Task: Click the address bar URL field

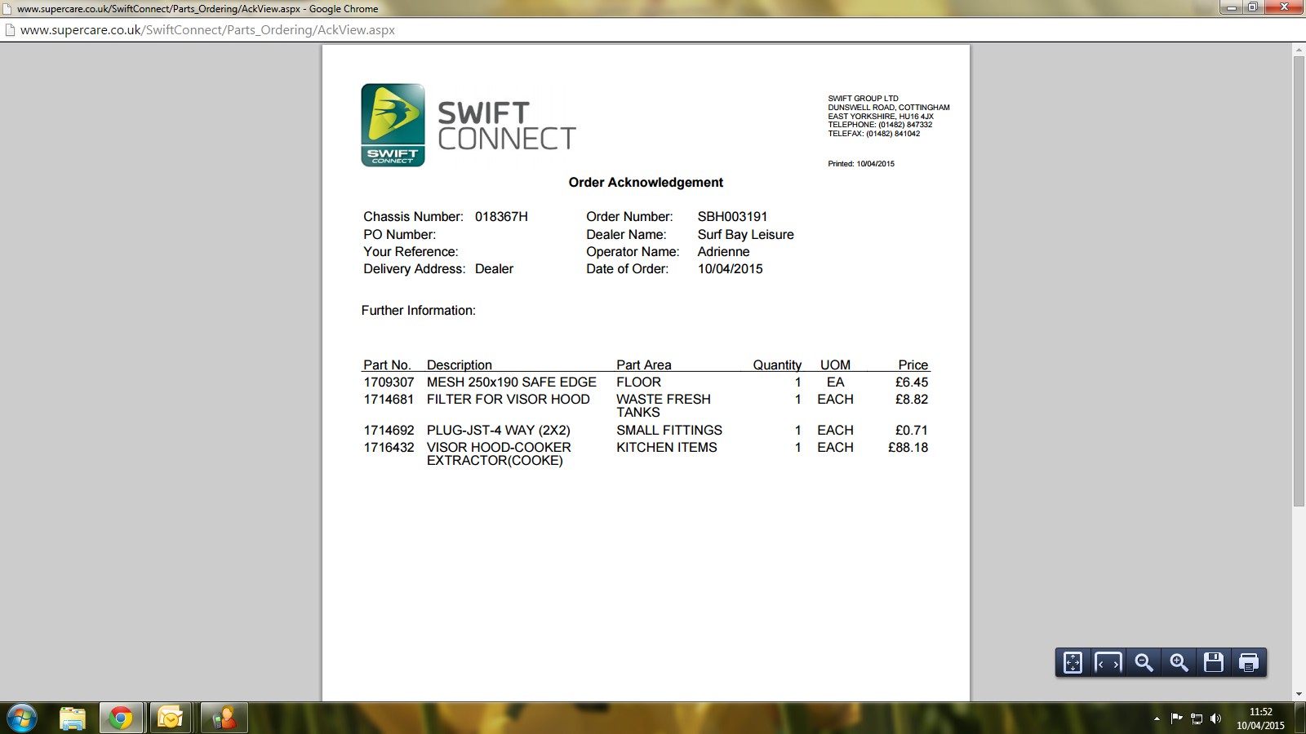Action: pyautogui.click(x=653, y=30)
